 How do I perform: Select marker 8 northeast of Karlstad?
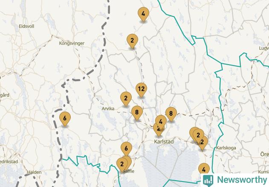(x=171, y=114)
